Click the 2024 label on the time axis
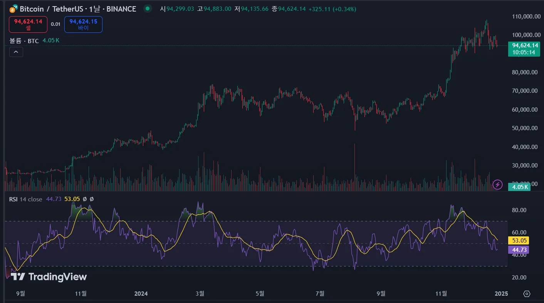 pyautogui.click(x=141, y=293)
